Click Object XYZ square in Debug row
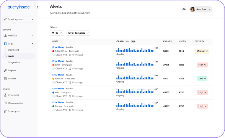The image size is (225, 138). [54, 110]
